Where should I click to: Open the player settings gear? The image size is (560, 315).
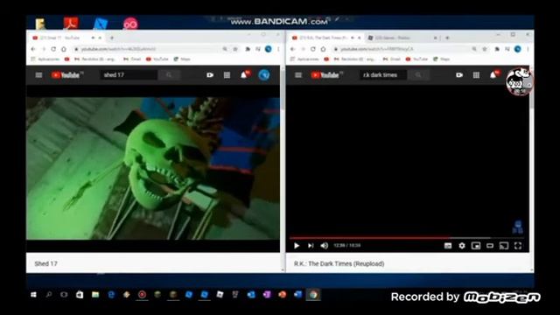(462, 246)
